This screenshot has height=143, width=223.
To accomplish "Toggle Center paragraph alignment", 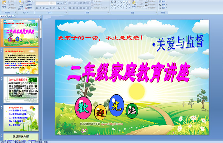I will point(74,8).
